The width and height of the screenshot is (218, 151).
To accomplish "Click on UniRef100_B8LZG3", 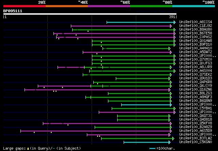I will click(196, 93).
